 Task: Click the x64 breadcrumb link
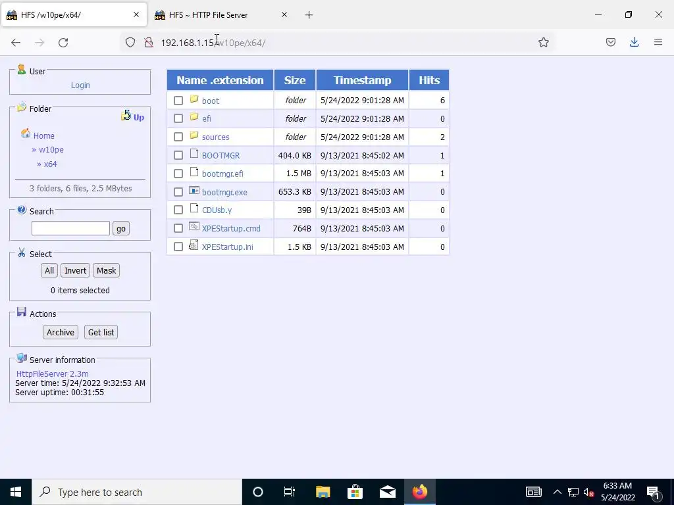[50, 164]
